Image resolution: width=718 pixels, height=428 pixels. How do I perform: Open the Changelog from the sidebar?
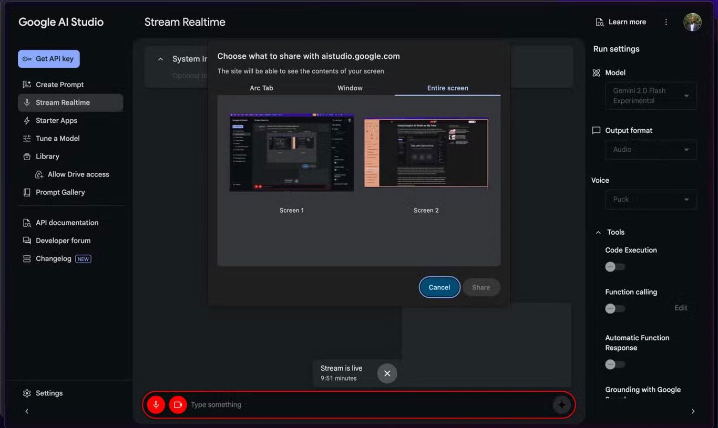click(x=53, y=258)
